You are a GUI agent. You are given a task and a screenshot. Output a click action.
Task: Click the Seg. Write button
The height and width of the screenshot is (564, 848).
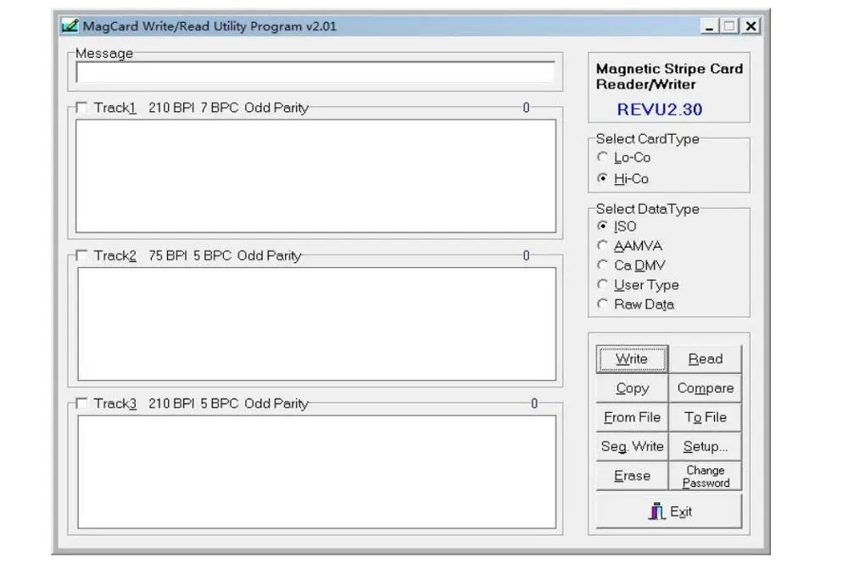pos(633,447)
